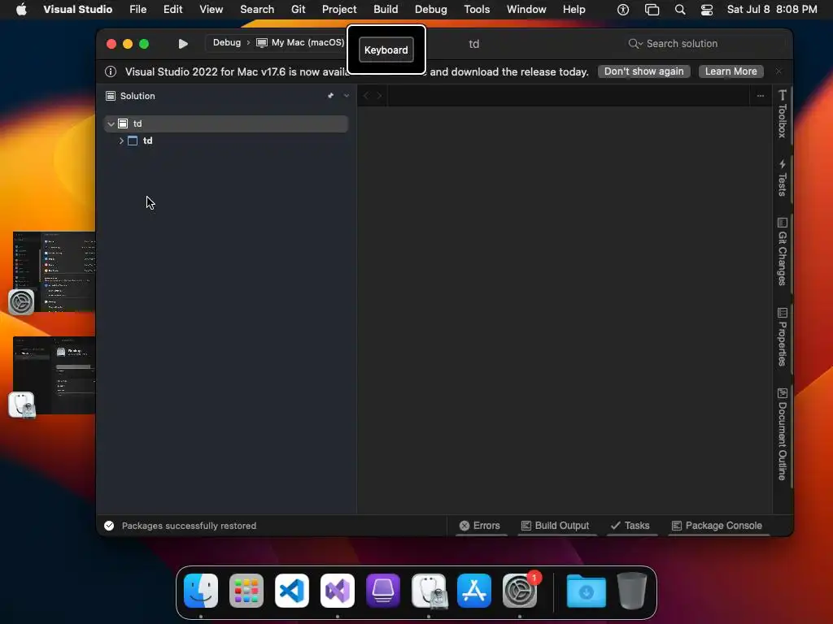Open the Git menu
This screenshot has width=833, height=624.
point(298,10)
